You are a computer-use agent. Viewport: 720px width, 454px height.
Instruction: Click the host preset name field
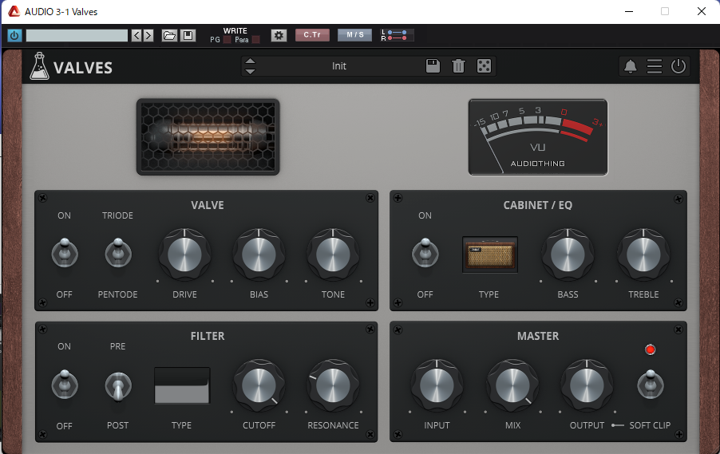[77, 35]
